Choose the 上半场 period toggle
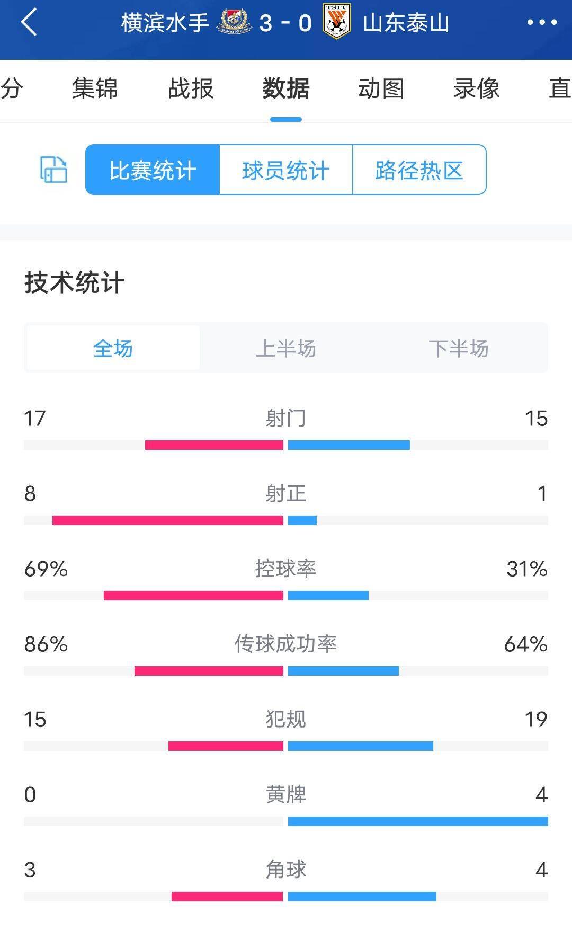This screenshot has height=931, width=572. (x=286, y=348)
